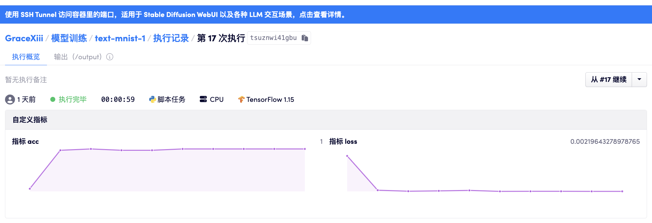Click the CPU server icon
Image resolution: width=652 pixels, height=223 pixels.
tap(203, 99)
